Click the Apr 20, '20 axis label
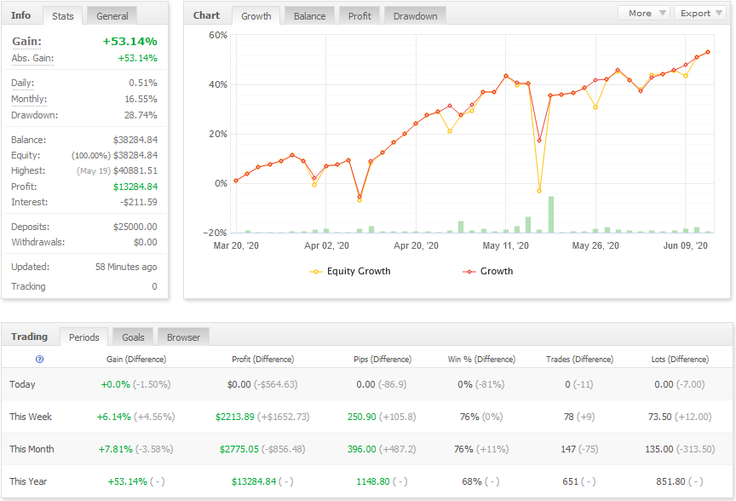The height and width of the screenshot is (501, 736). click(416, 245)
